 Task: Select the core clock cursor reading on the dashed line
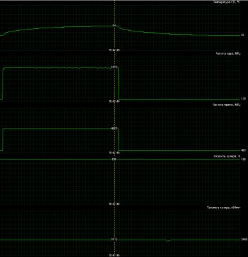[114, 67]
